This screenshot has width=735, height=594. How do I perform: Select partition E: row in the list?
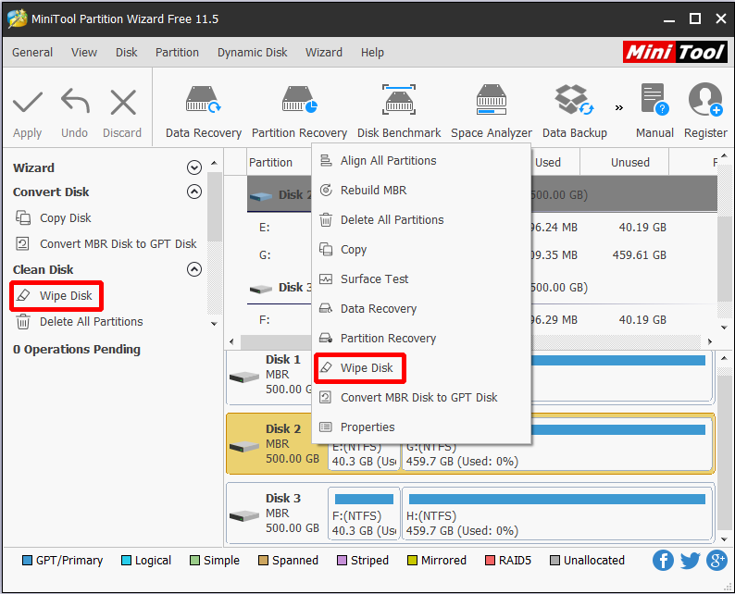pos(482,228)
